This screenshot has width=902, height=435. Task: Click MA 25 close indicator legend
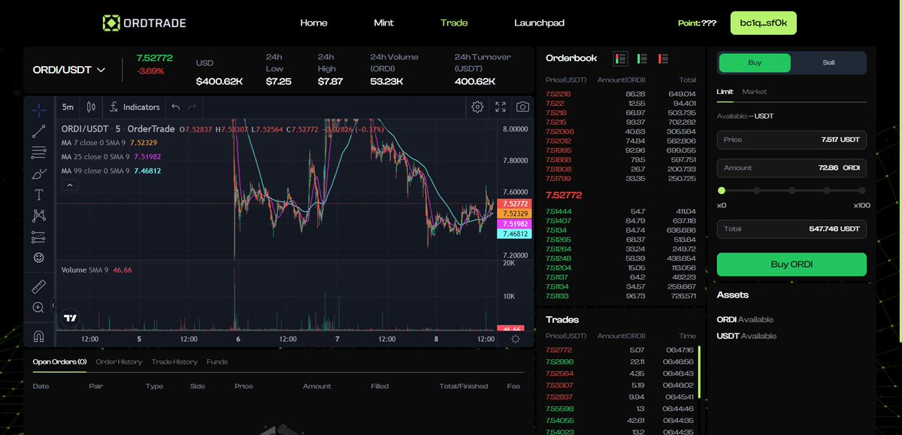[111, 156]
